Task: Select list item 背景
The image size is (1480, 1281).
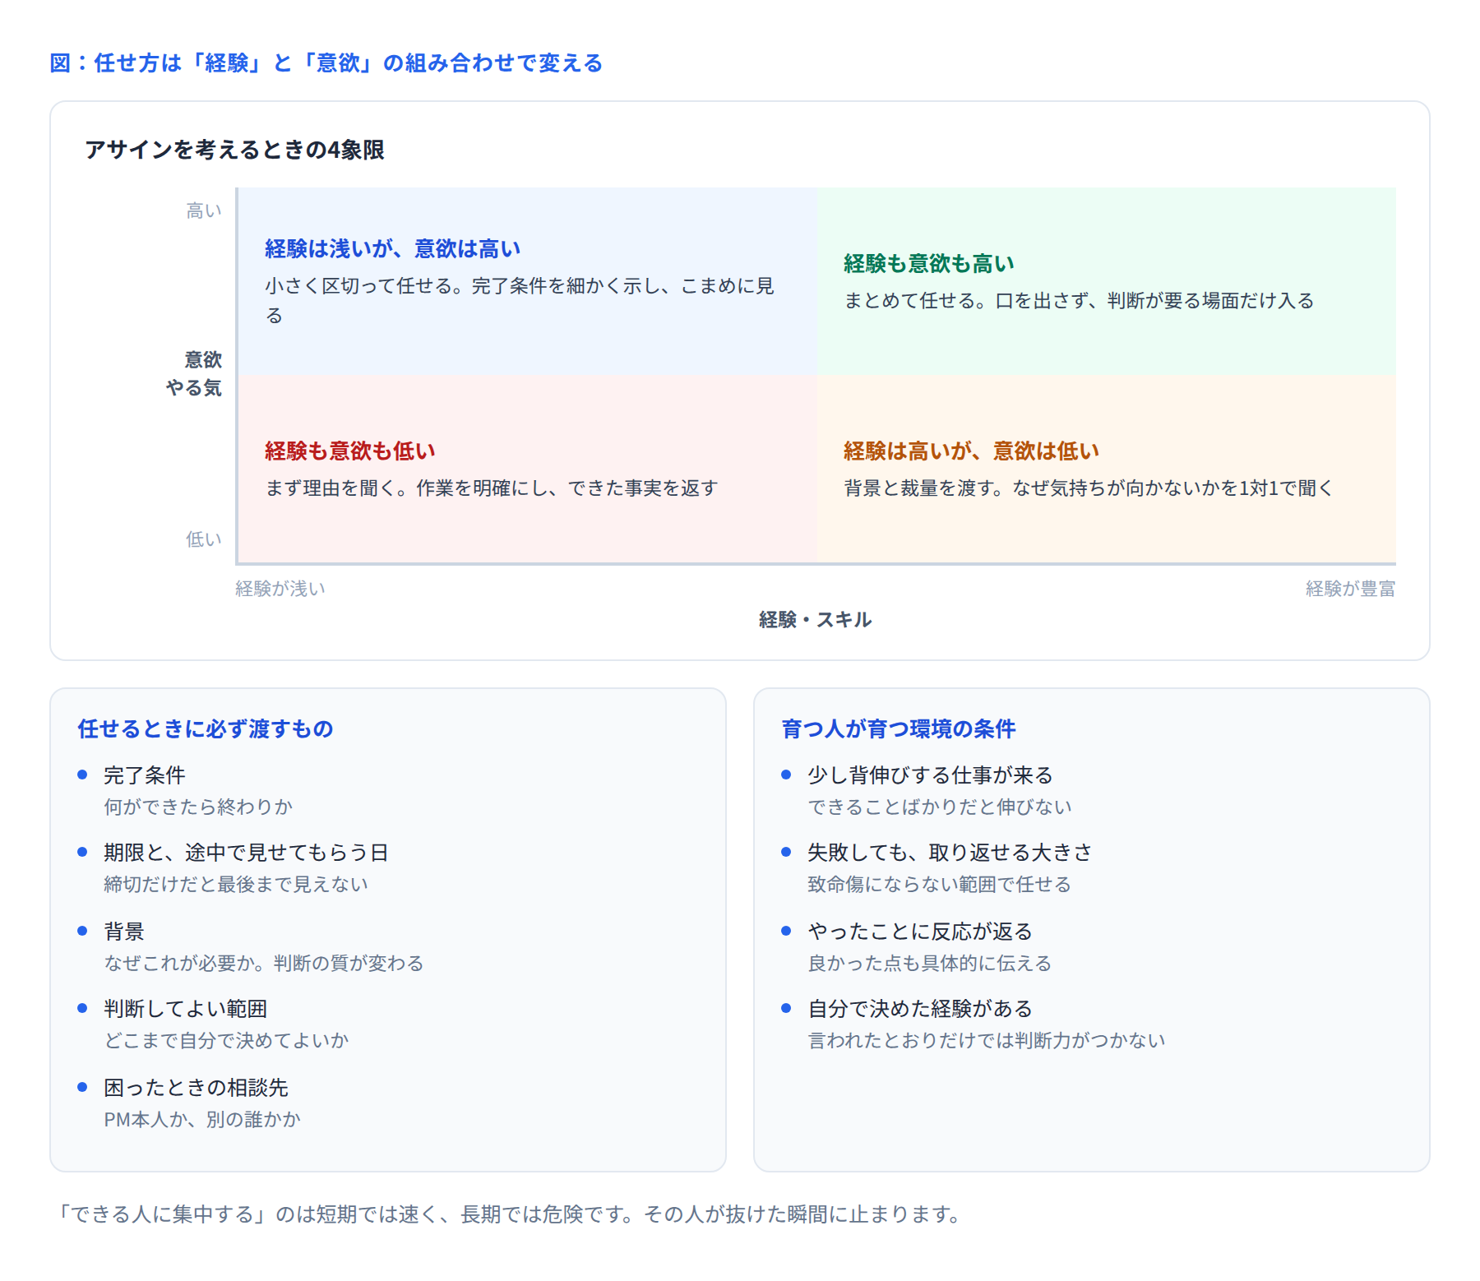Action: pyautogui.click(x=124, y=932)
